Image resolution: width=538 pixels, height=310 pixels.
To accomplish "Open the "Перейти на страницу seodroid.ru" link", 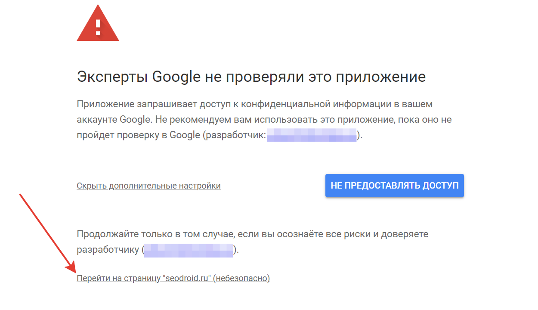I will coord(173,278).
